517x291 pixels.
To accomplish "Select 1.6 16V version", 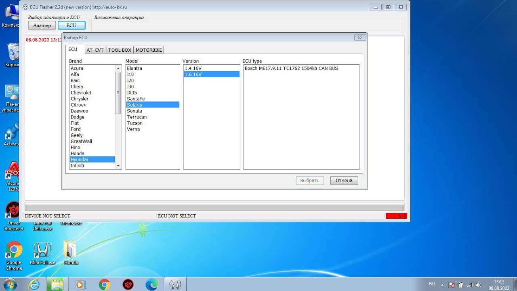I will tap(212, 74).
